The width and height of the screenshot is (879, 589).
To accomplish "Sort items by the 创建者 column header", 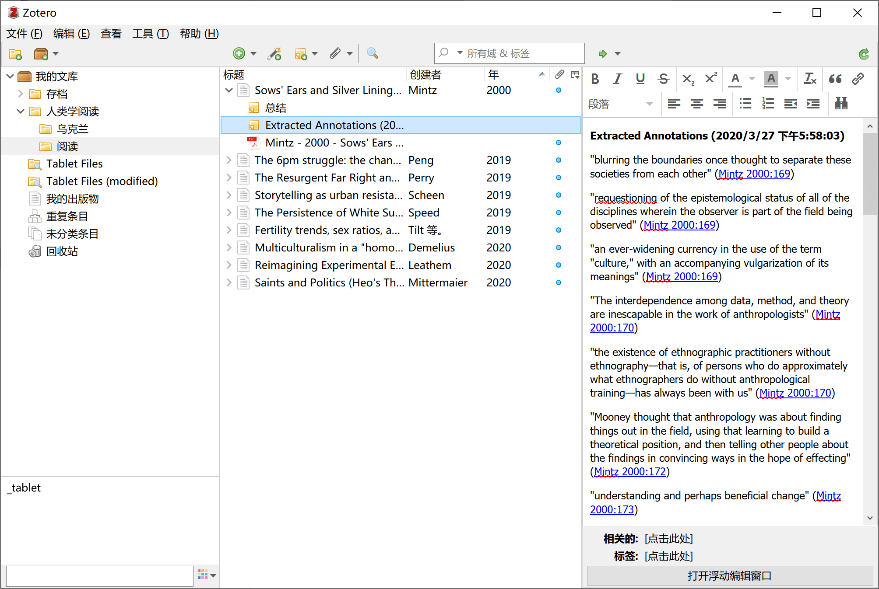I will click(x=445, y=75).
